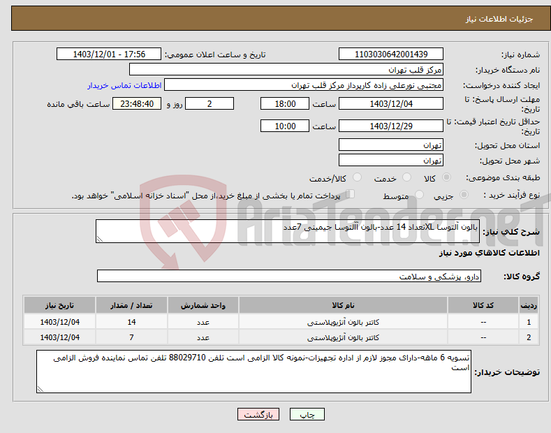Click the delivery city field تهران
Image resolution: width=551 pixels, height=433 pixels.
pos(391,160)
